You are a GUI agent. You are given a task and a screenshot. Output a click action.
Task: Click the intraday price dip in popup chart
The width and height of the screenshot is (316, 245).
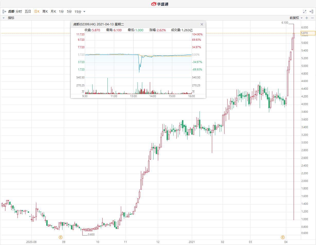140,64
